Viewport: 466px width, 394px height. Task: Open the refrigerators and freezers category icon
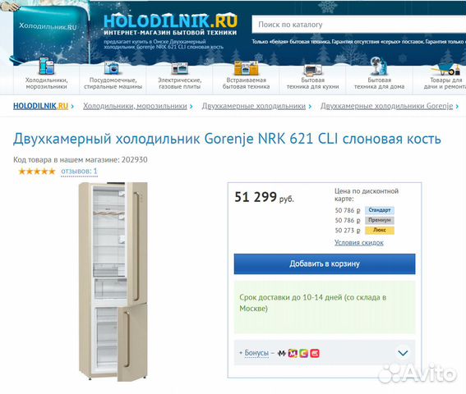click(x=46, y=66)
